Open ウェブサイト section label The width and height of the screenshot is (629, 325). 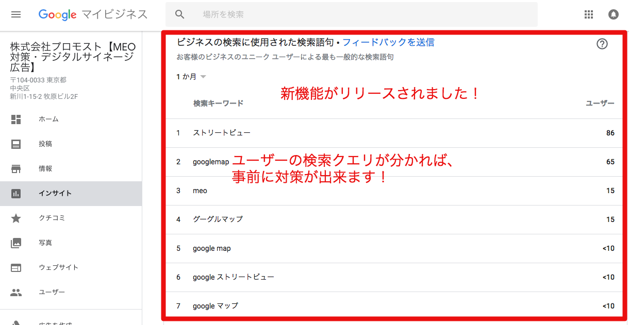(x=58, y=267)
